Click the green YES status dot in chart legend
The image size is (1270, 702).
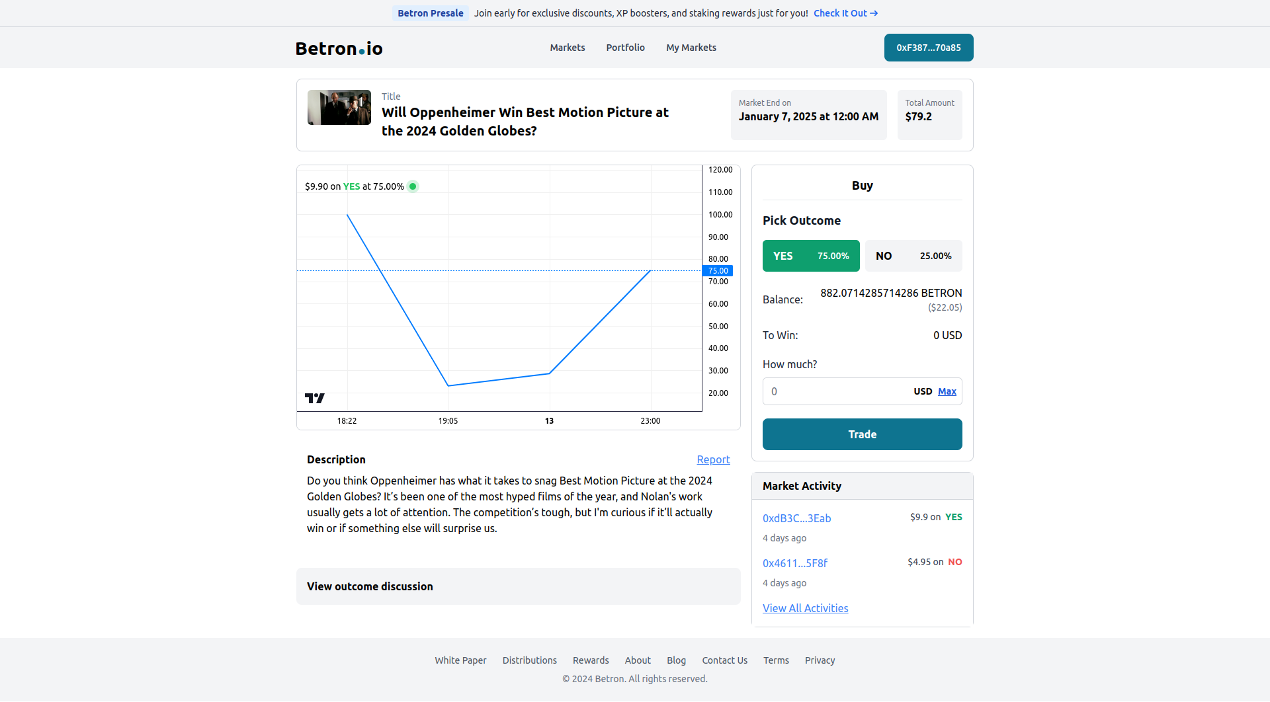pyautogui.click(x=413, y=186)
